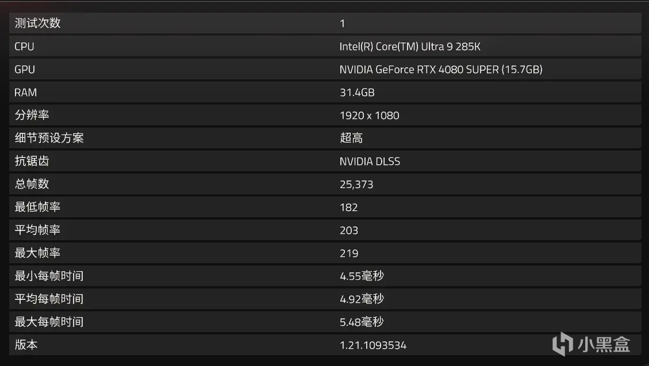
Task: Click the GPU row label
Action: tap(25, 70)
